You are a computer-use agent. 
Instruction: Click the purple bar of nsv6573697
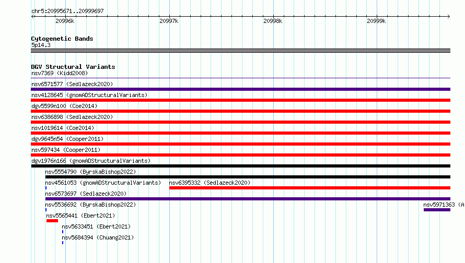[x=248, y=199]
